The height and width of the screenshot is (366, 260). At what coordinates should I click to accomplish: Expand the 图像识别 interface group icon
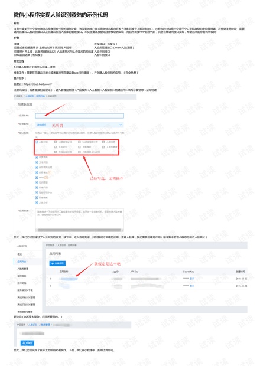coord(37,188)
